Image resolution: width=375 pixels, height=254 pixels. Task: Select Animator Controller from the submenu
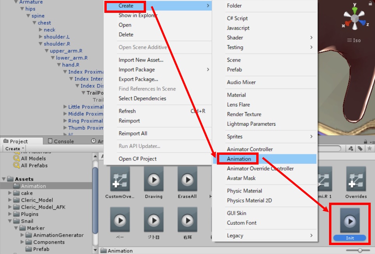coord(250,149)
